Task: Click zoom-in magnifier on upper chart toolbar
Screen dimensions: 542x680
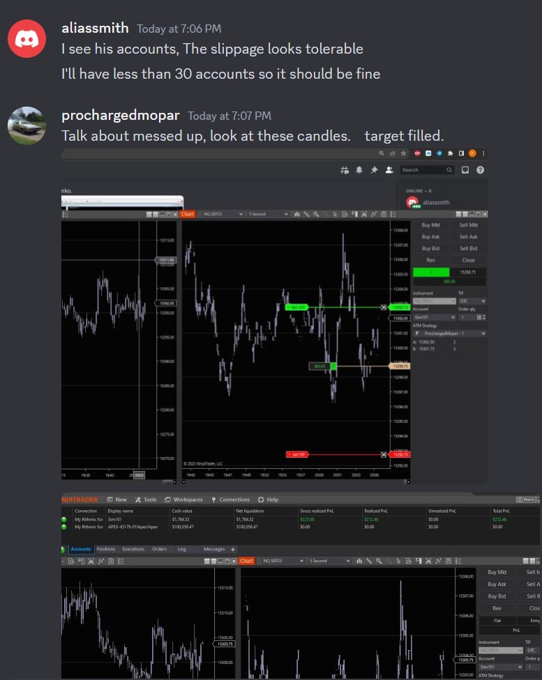Action: click(x=316, y=214)
